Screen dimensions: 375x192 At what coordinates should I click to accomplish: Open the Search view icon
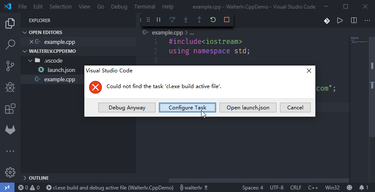tap(10, 44)
